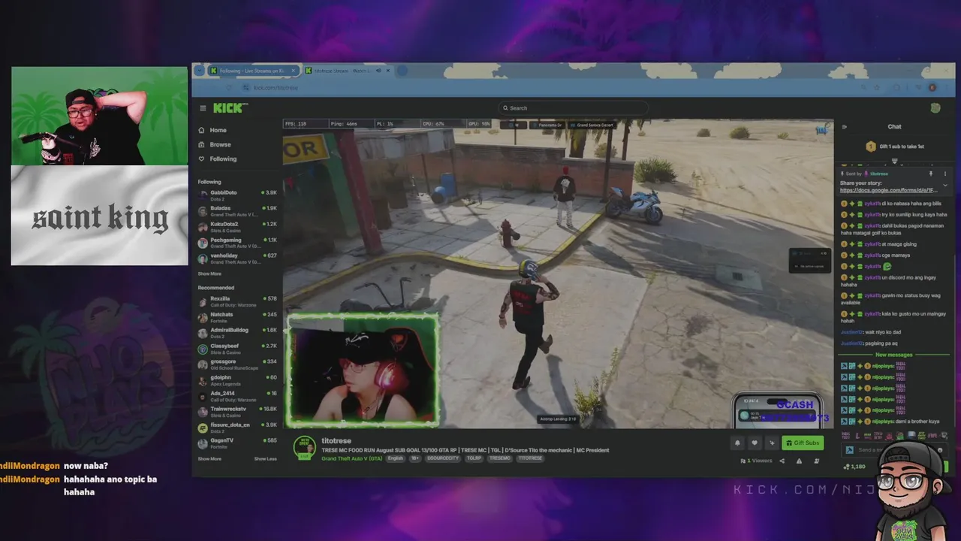Collapse the Chat panel
Viewport: 961px width, 541px height.
click(x=845, y=127)
